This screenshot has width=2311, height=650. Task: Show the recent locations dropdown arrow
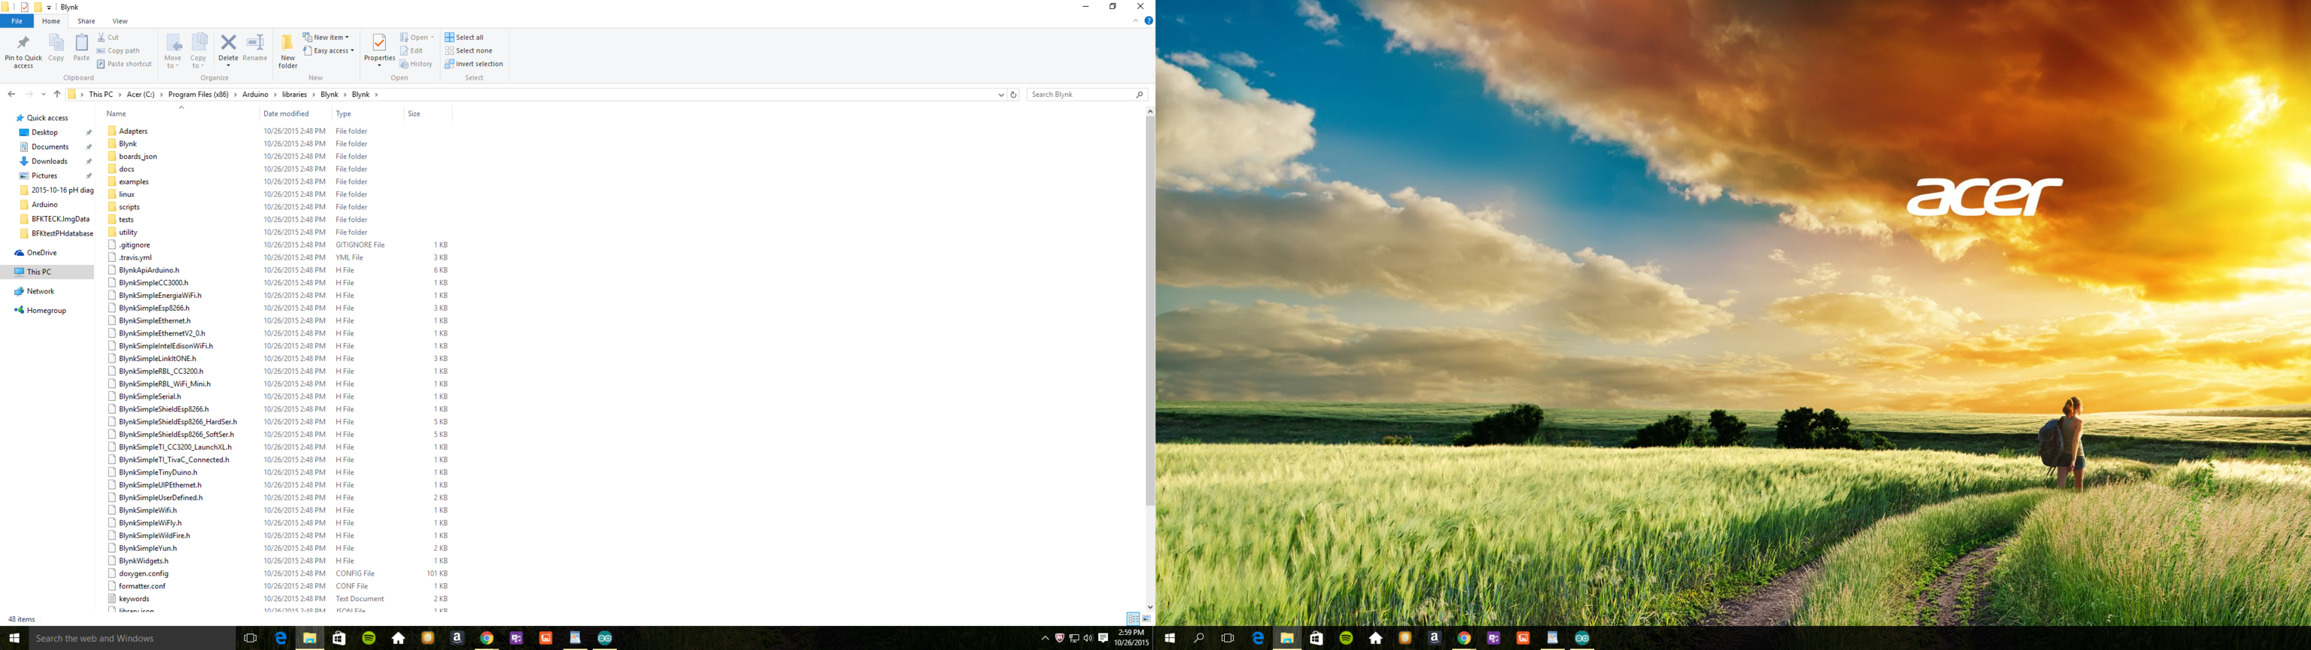[43, 94]
